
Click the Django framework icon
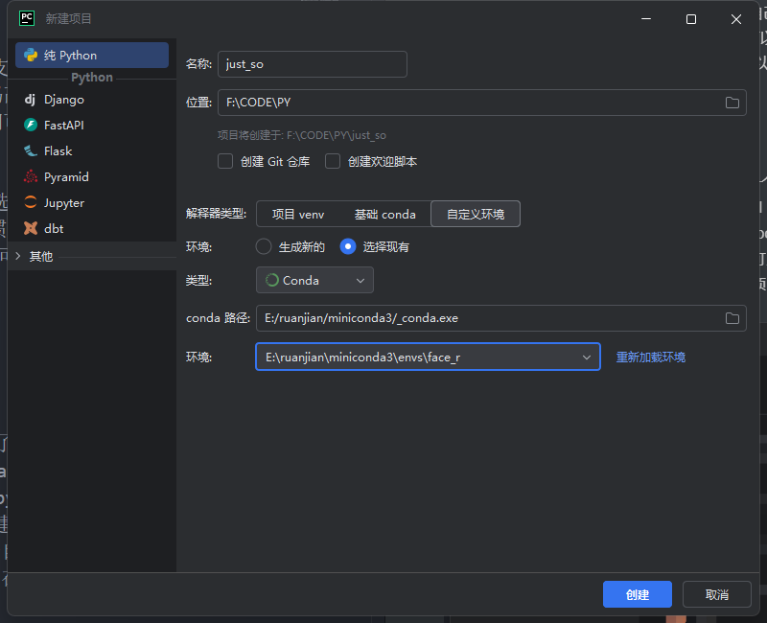pyautogui.click(x=30, y=100)
